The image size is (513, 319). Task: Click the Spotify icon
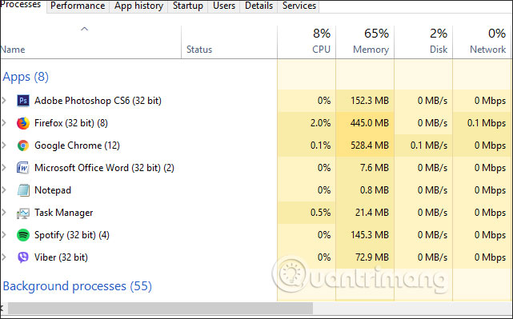click(23, 235)
